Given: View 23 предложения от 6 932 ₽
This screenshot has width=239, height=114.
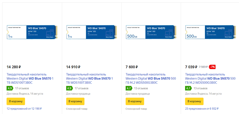Looking at the screenshot, I should 202,109.
